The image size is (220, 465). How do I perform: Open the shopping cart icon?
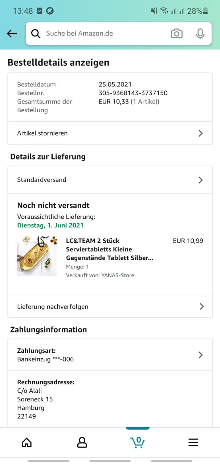(138, 442)
